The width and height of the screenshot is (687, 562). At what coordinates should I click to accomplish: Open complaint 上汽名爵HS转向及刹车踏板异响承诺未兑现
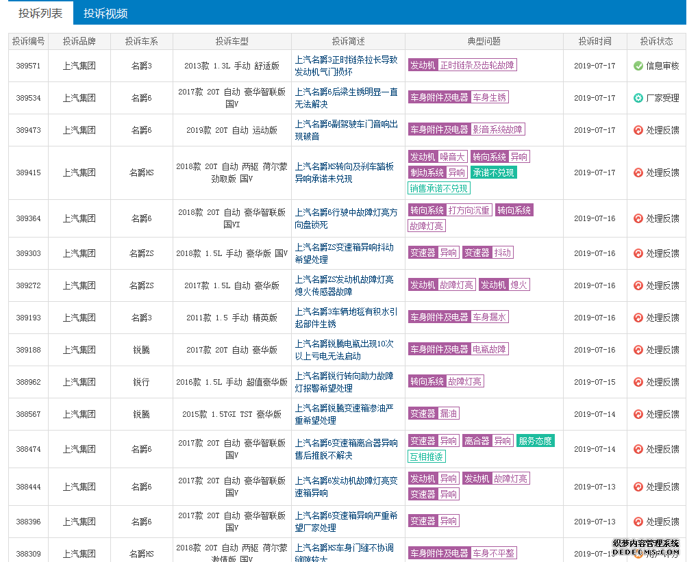(x=345, y=173)
